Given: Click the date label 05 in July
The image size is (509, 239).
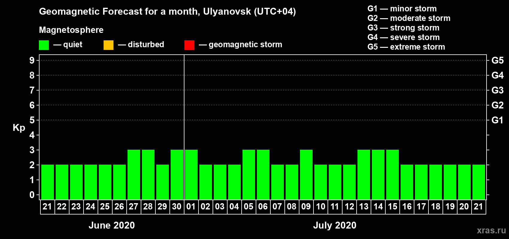Looking at the screenshot, I should [249, 206].
